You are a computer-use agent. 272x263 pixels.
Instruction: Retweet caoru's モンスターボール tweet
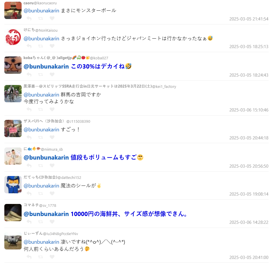[x=41, y=18]
